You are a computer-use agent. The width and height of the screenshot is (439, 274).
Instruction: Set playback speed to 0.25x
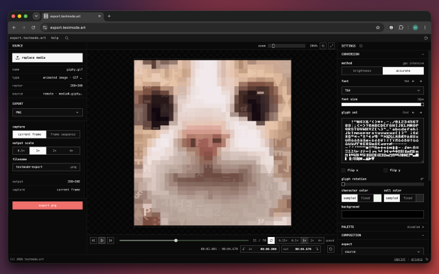pos(283,240)
